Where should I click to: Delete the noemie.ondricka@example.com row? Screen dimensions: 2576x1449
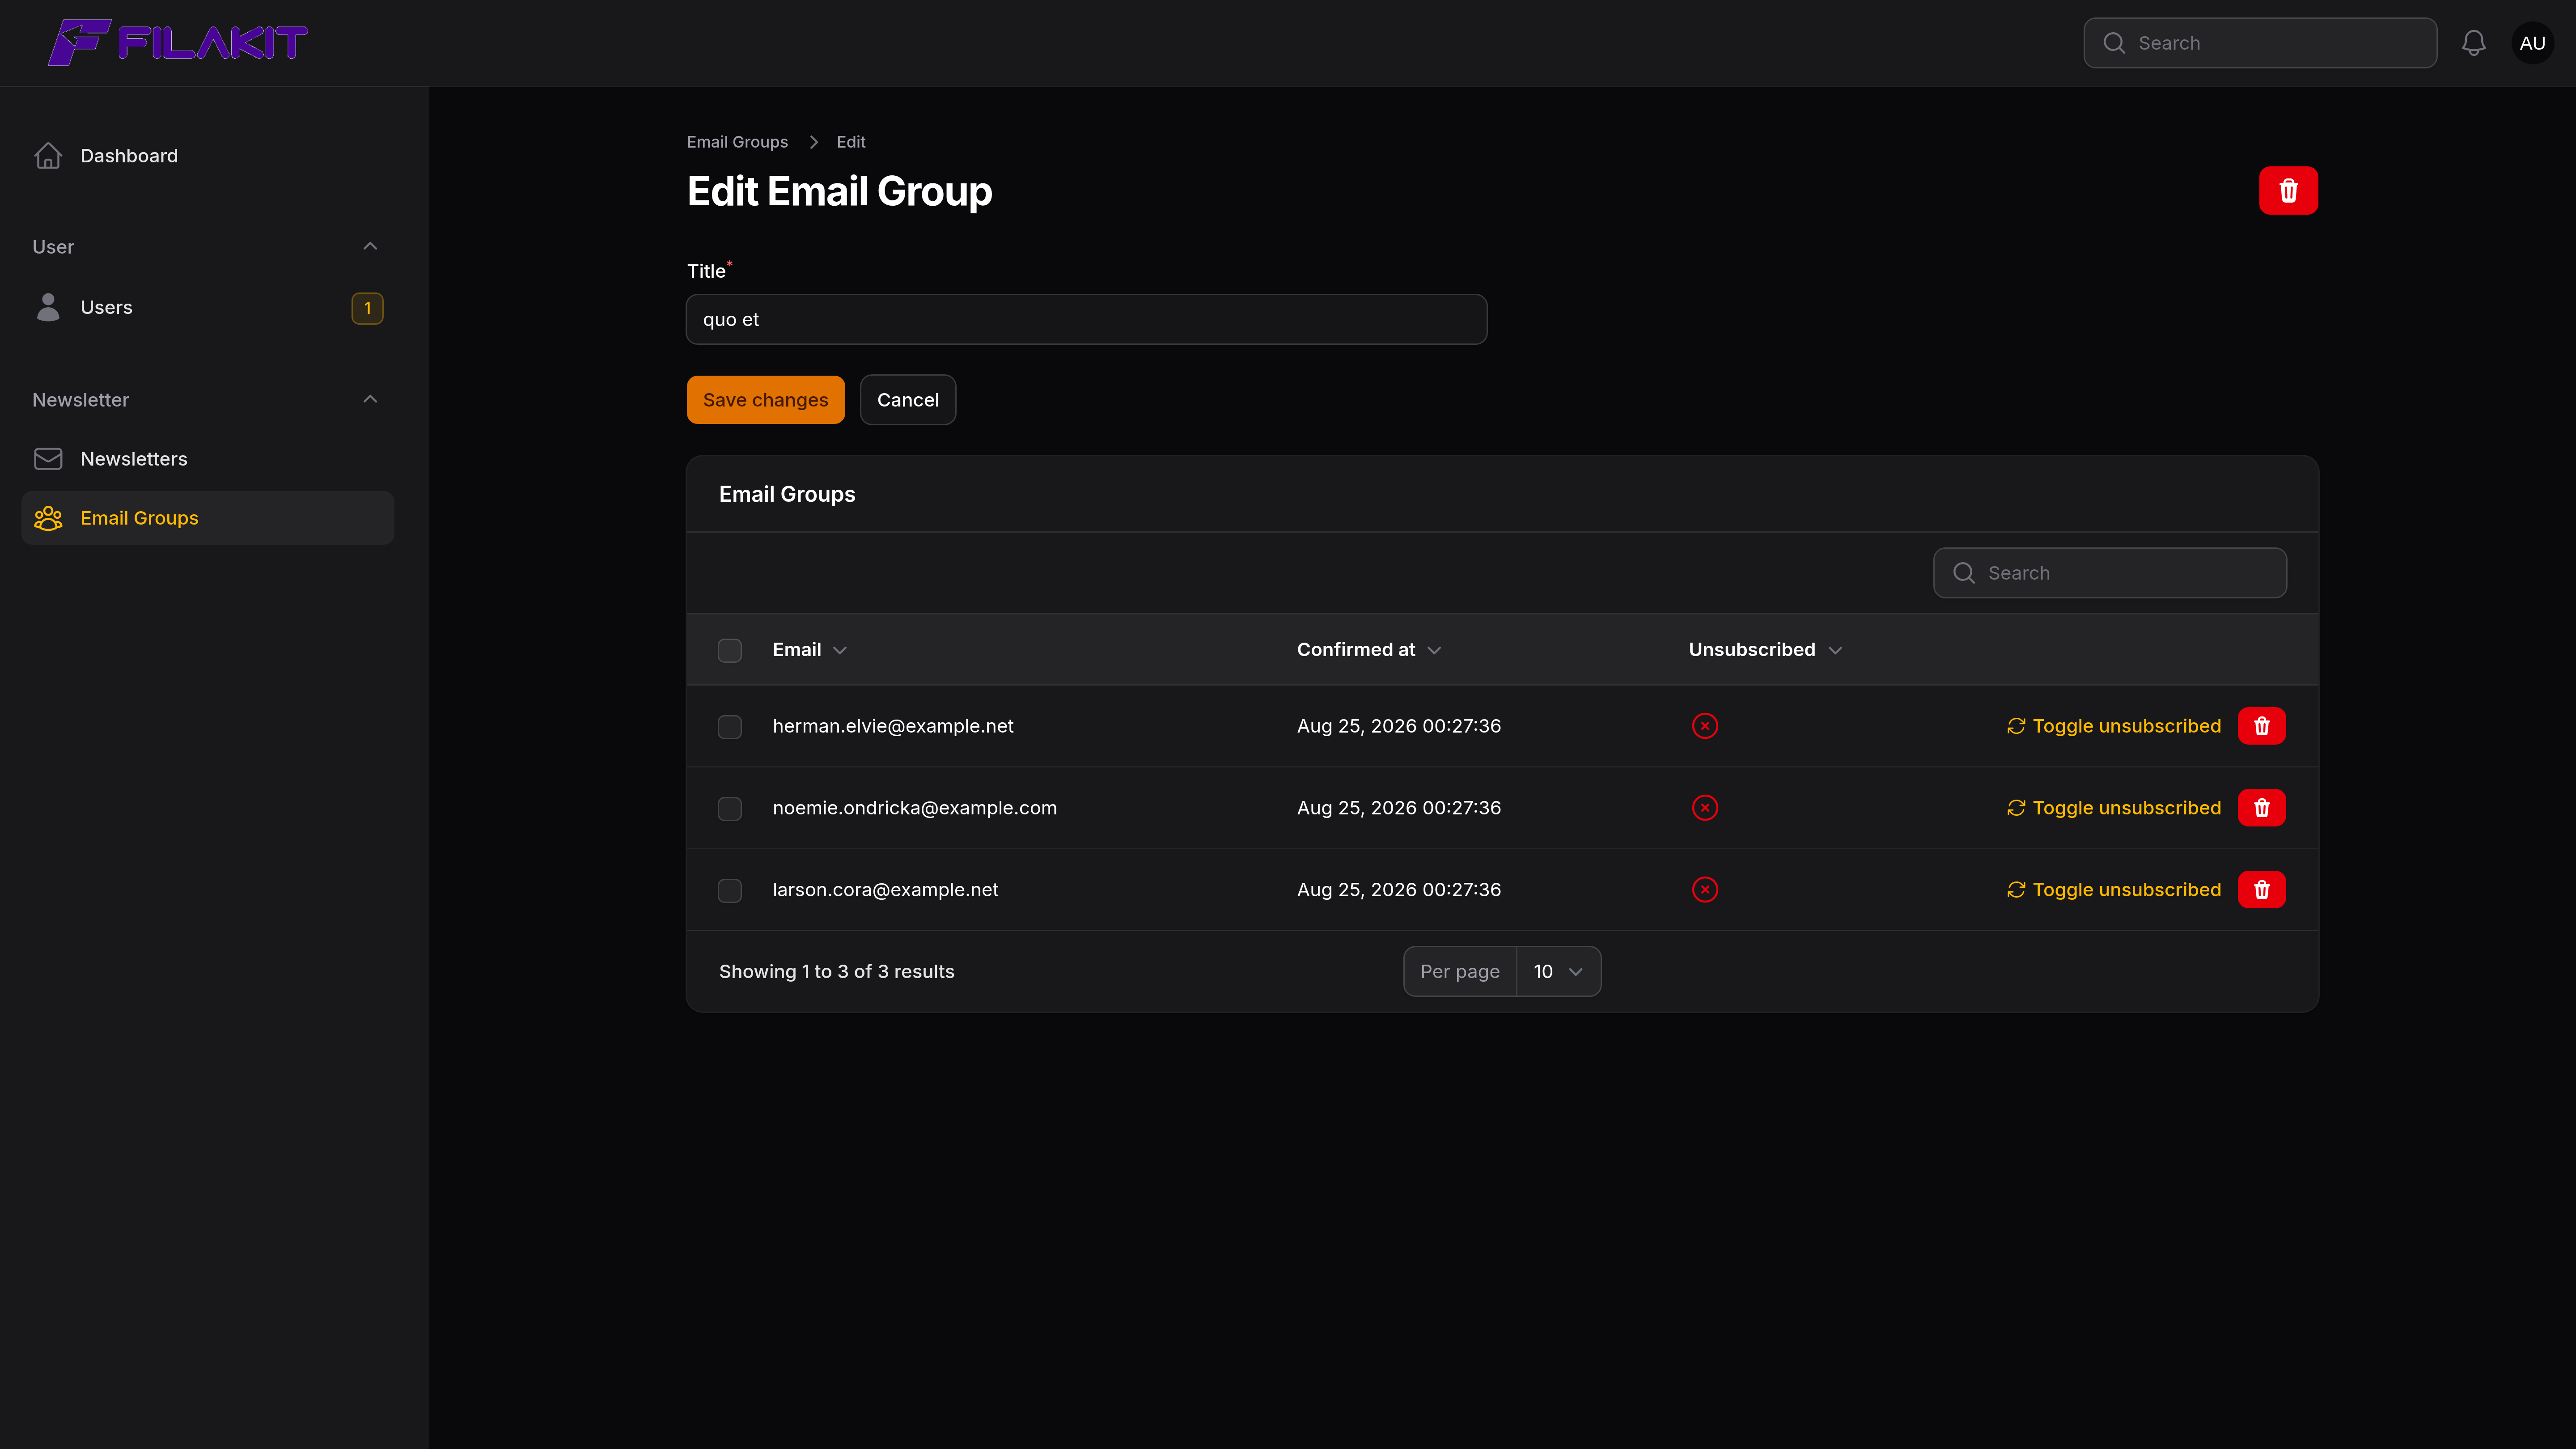pyautogui.click(x=2261, y=808)
